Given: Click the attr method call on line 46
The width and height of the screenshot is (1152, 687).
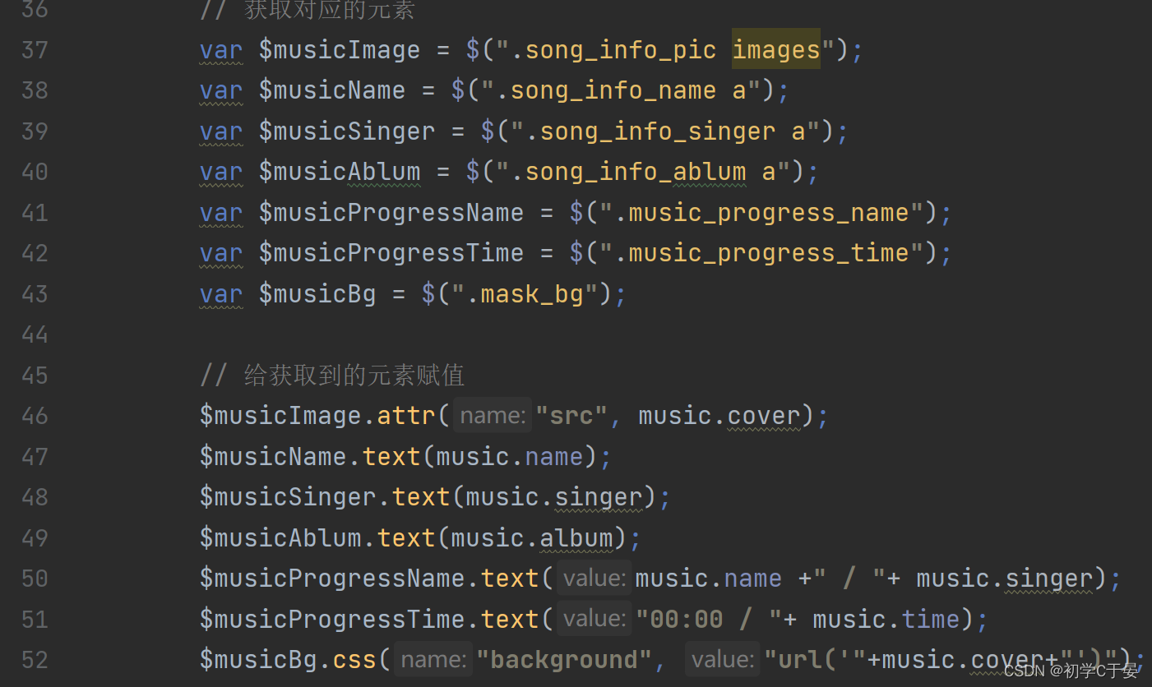Looking at the screenshot, I should (x=406, y=416).
